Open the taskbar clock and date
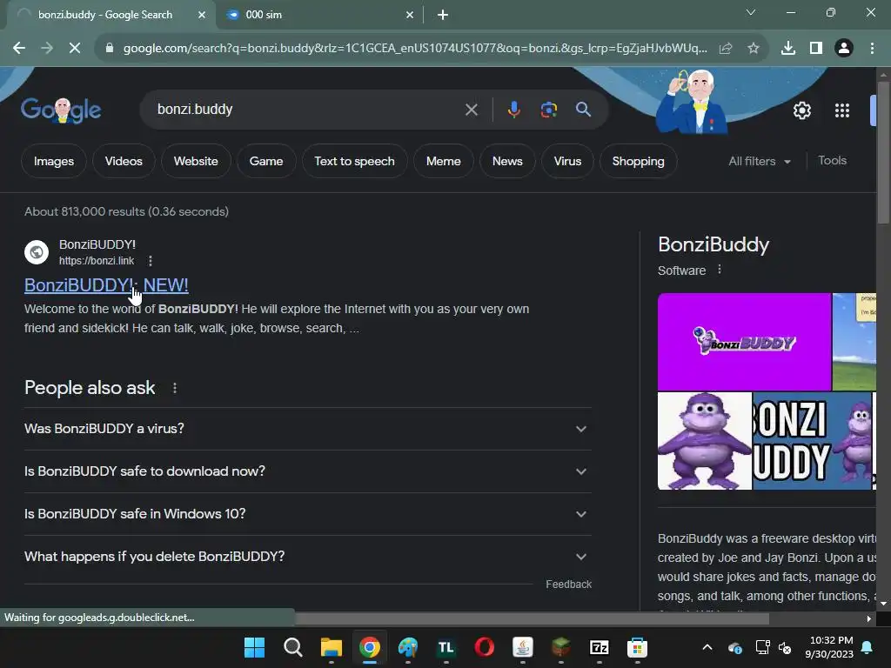This screenshot has height=668, width=891. 829,647
